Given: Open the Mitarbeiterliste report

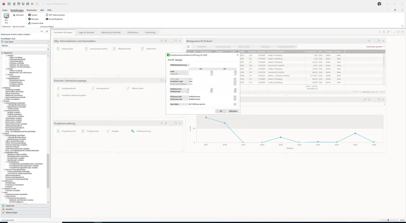Looking at the screenshot, I should click(122, 49).
